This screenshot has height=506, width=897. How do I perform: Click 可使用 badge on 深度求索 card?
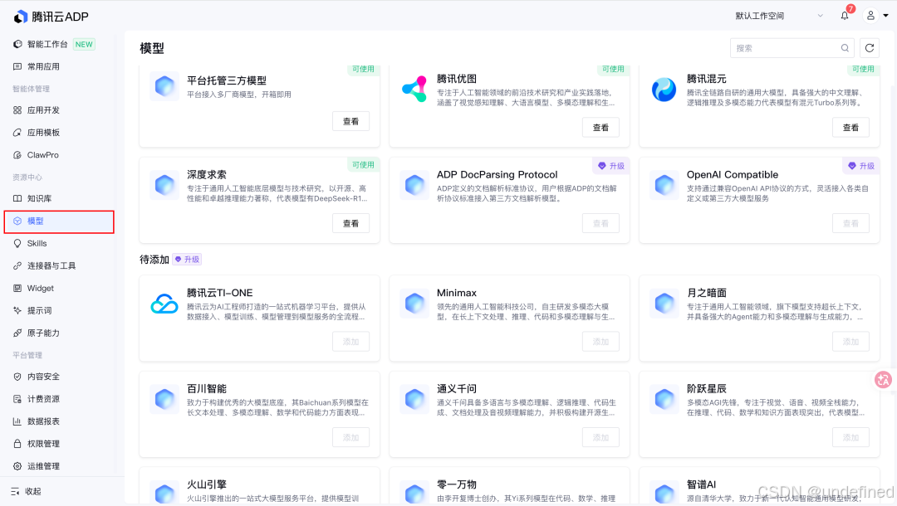pyautogui.click(x=363, y=164)
